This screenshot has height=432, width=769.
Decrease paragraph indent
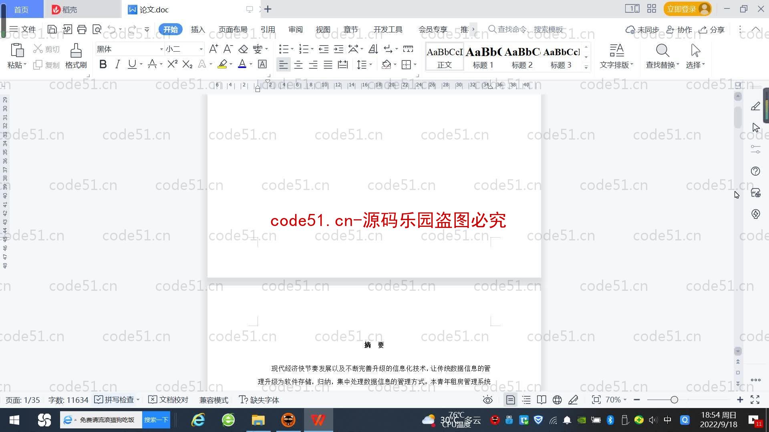click(x=324, y=49)
